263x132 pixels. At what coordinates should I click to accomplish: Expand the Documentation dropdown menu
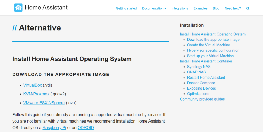tap(154, 8)
